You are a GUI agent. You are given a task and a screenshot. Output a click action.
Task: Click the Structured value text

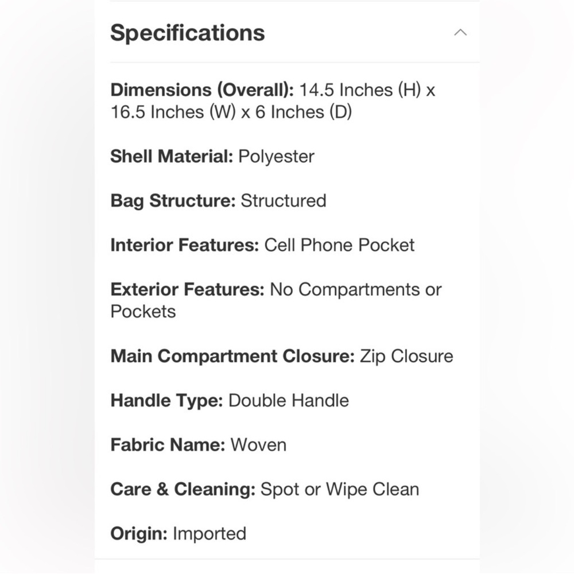coord(284,201)
